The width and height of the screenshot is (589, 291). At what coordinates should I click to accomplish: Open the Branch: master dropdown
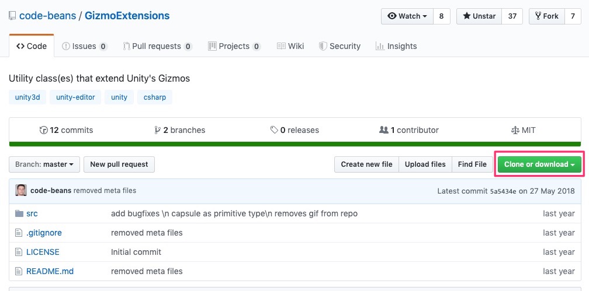tap(44, 164)
